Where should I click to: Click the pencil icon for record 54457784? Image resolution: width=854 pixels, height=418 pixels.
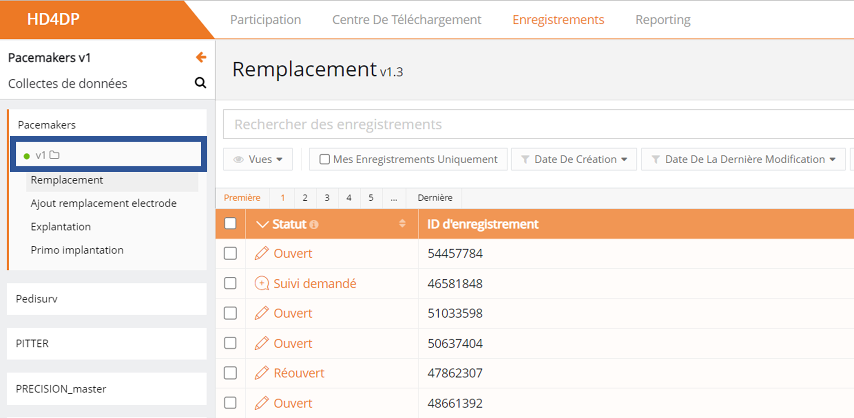click(x=261, y=253)
